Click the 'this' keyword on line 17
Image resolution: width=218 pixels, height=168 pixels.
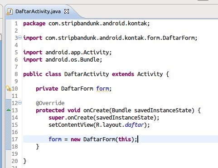(125, 139)
